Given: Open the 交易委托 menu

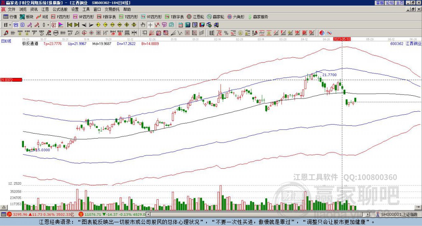Looking at the screenshot, I should click(112, 9).
